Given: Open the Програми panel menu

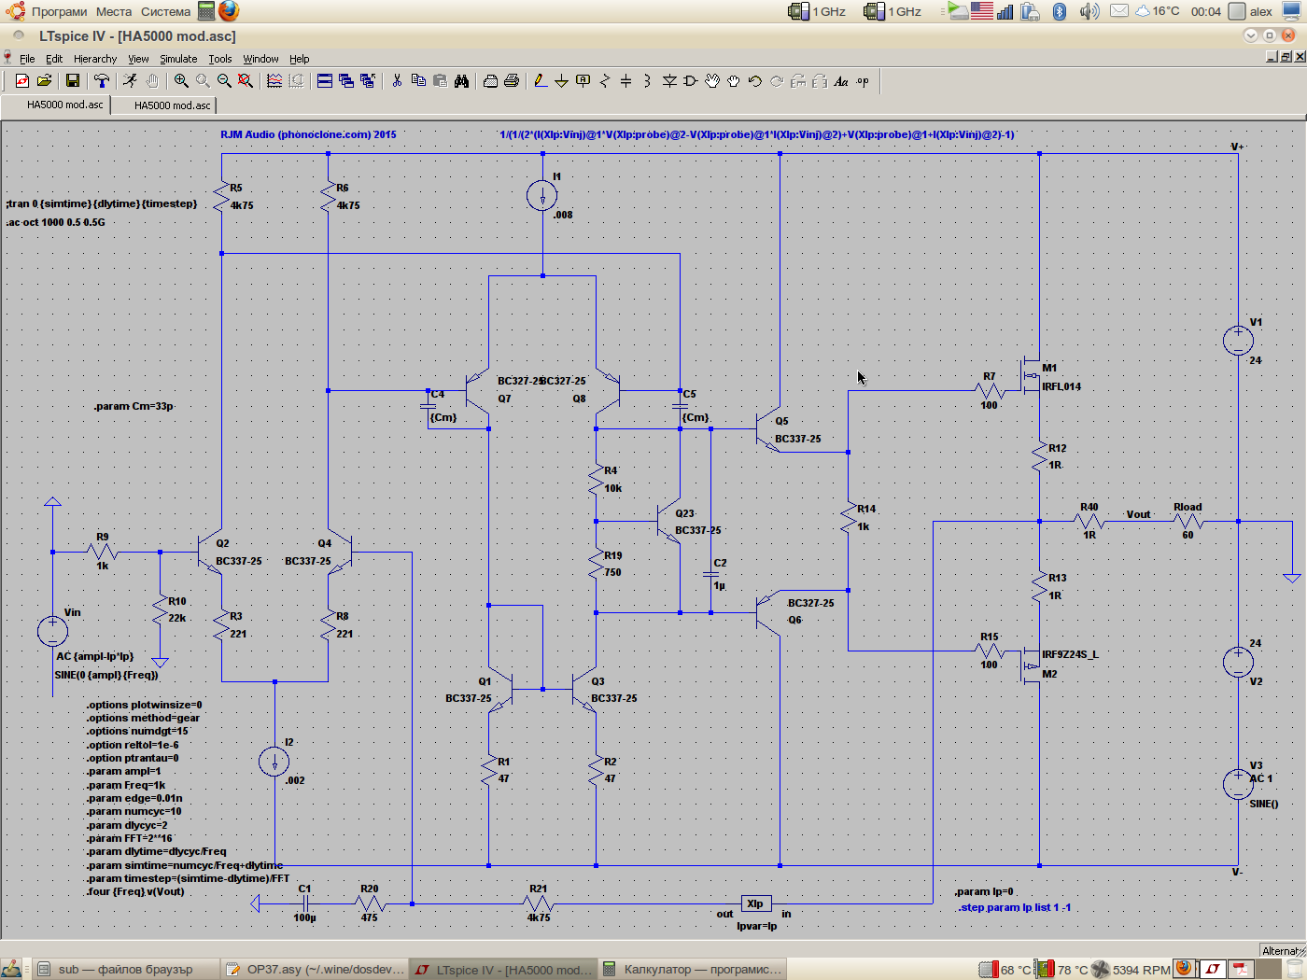Looking at the screenshot, I should click(x=59, y=11).
